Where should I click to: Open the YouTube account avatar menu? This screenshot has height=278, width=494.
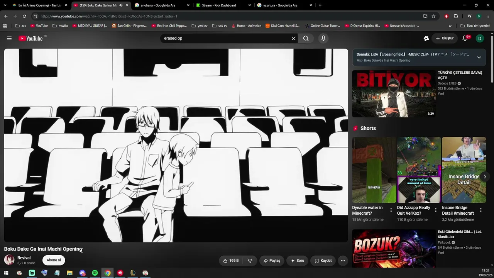[x=480, y=38]
